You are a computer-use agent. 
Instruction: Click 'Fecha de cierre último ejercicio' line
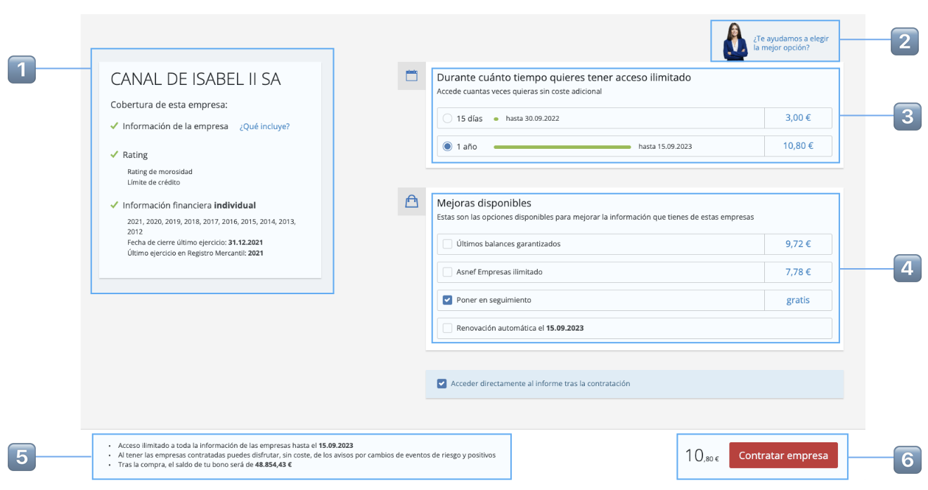tap(195, 242)
